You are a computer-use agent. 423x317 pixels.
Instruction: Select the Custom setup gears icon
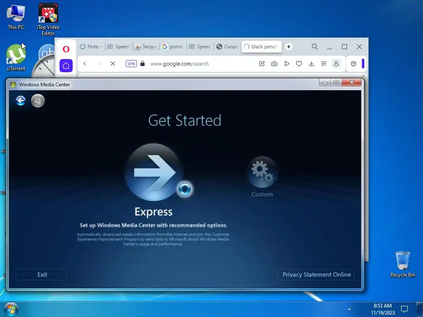262,172
